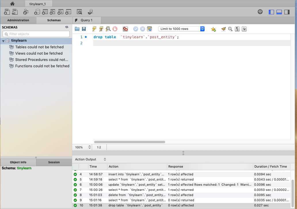
Task: Beautify the SQL with broom icon
Action: [224, 29]
